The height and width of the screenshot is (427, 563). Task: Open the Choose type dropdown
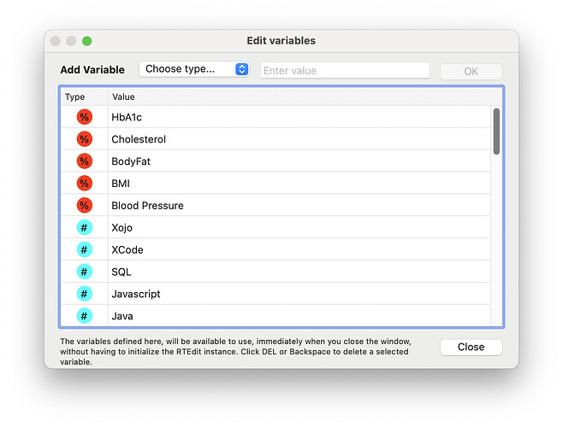(x=194, y=69)
